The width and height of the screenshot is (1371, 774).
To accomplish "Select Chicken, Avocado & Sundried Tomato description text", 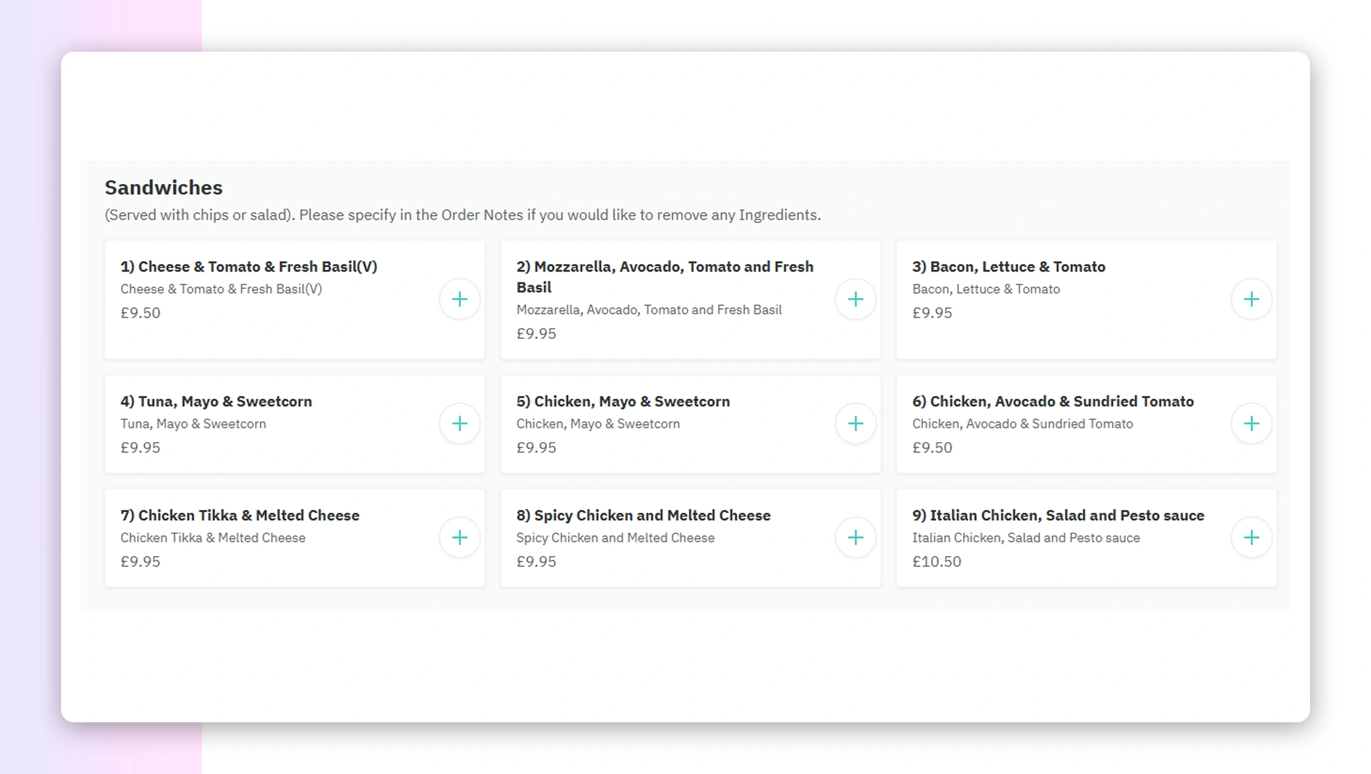I will point(1022,424).
